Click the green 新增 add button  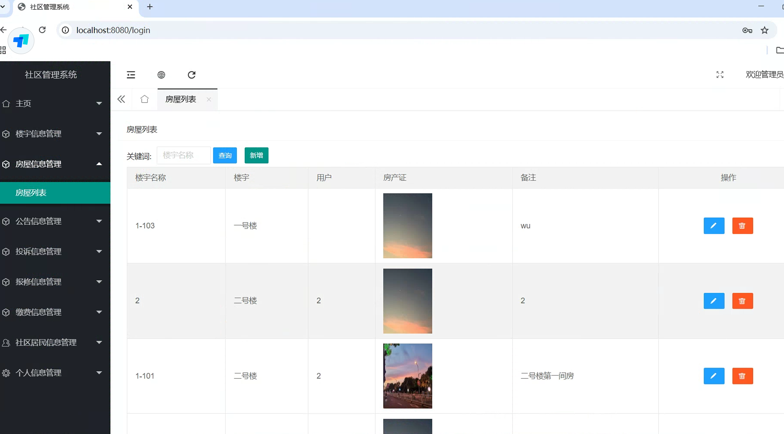click(x=256, y=155)
